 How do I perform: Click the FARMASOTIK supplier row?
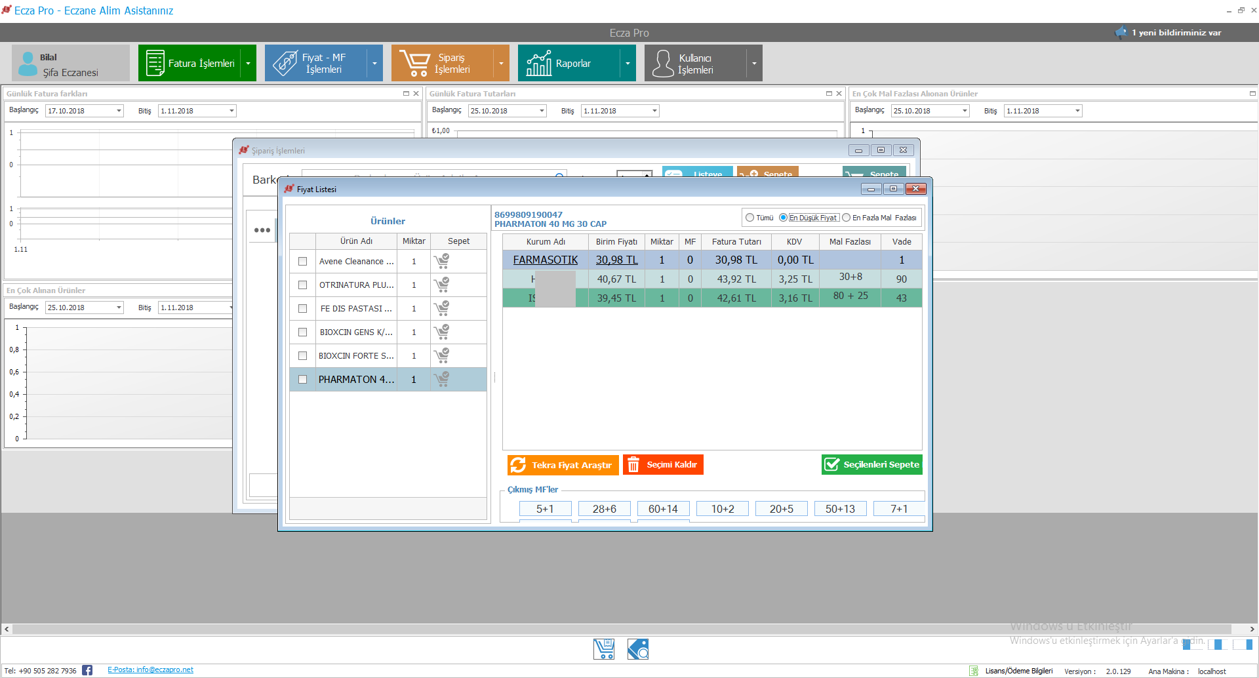(712, 260)
